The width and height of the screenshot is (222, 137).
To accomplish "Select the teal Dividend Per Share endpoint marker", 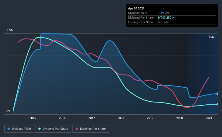I will tap(217, 104).
